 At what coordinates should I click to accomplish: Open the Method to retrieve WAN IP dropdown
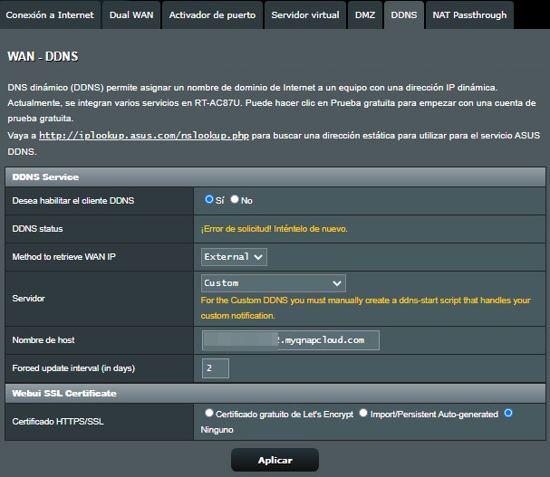point(234,257)
